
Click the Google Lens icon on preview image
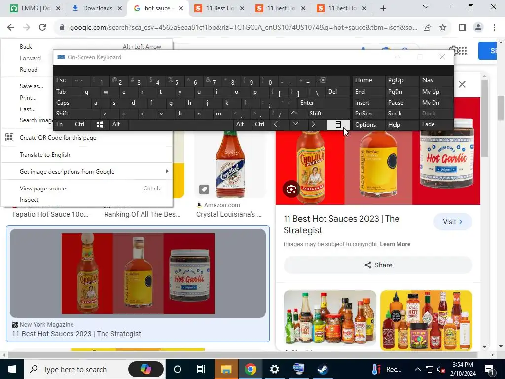[291, 189]
